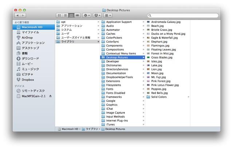Open the Fonts folder in Library column
233x149 pixels.
(x=110, y=89)
